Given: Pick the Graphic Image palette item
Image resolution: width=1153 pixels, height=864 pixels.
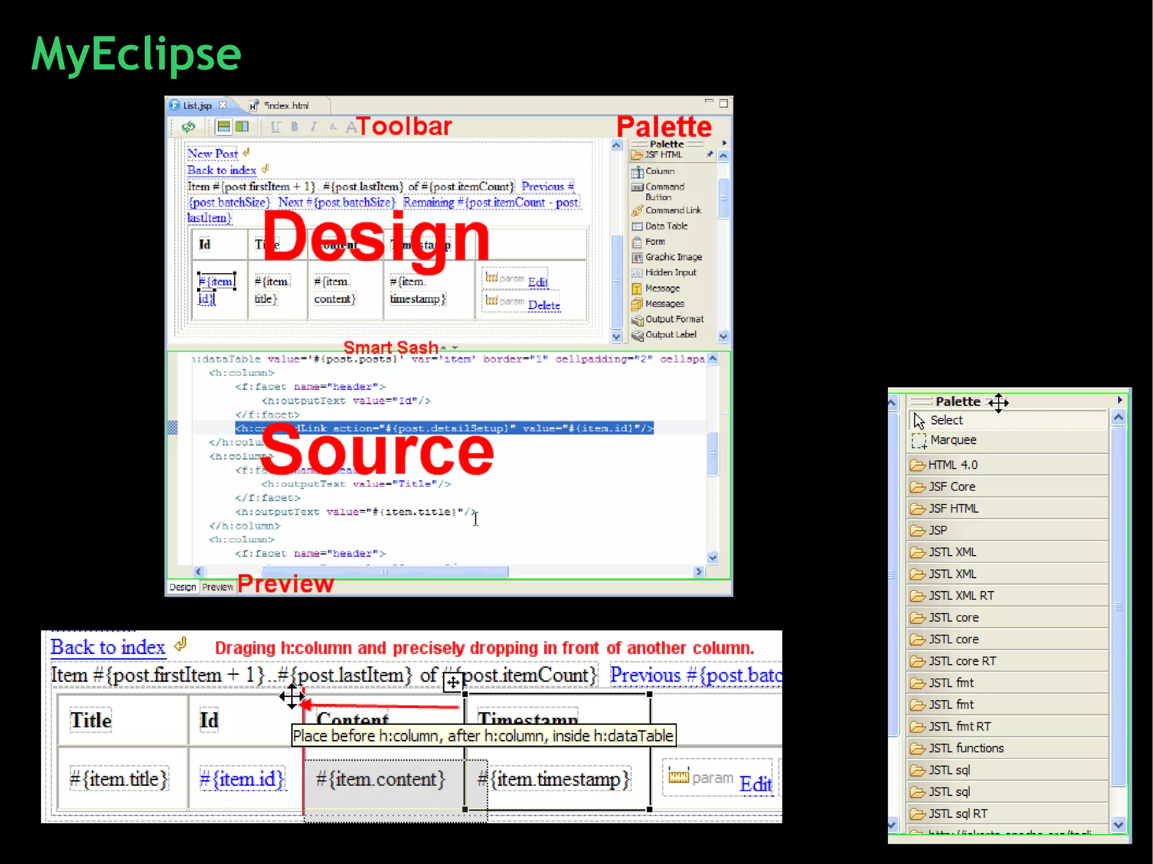Looking at the screenshot, I should (x=667, y=257).
